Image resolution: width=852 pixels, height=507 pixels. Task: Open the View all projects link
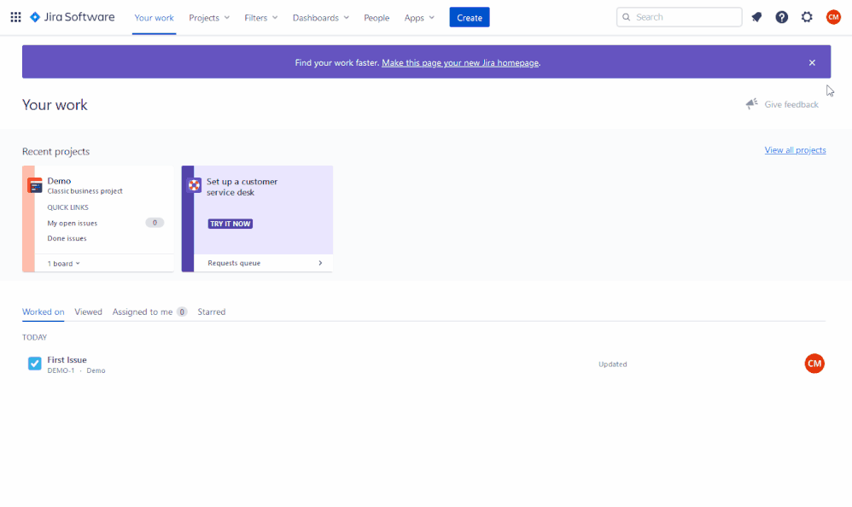[795, 149]
